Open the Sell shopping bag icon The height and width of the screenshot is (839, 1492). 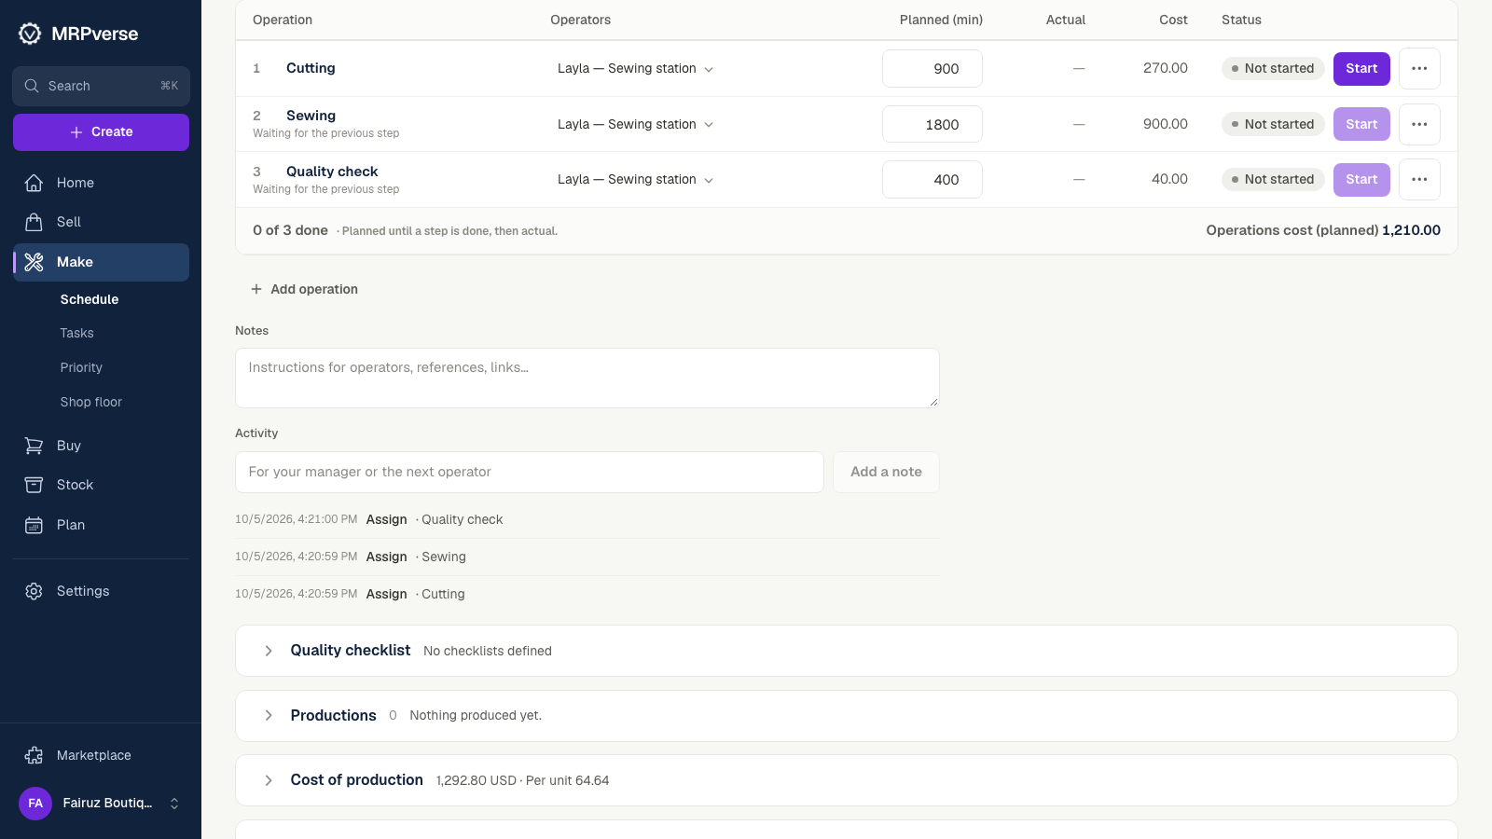[x=34, y=222]
